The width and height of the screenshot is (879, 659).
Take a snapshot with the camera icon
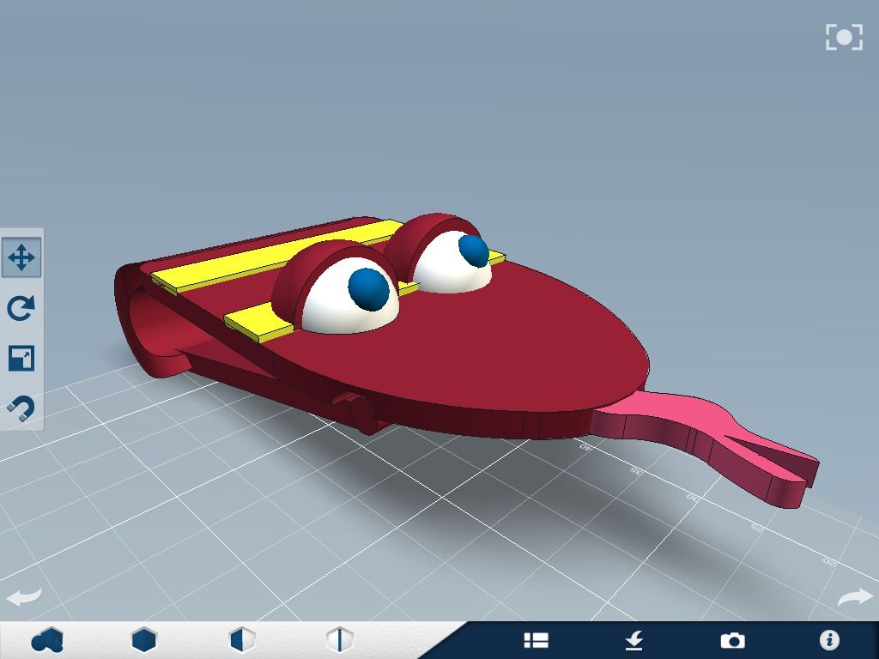point(732,640)
